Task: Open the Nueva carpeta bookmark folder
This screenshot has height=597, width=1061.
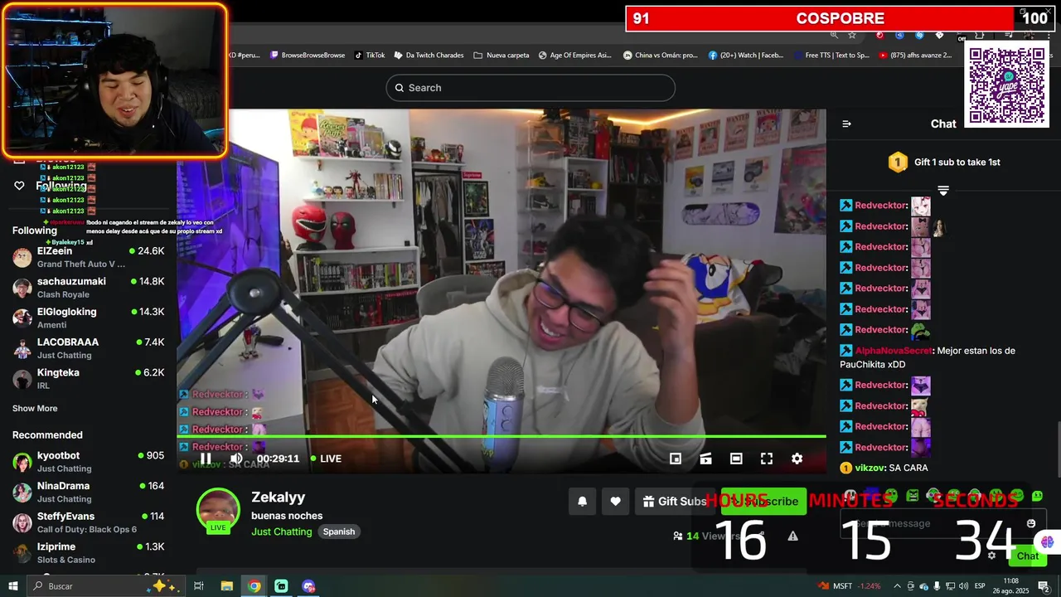Action: tap(501, 56)
